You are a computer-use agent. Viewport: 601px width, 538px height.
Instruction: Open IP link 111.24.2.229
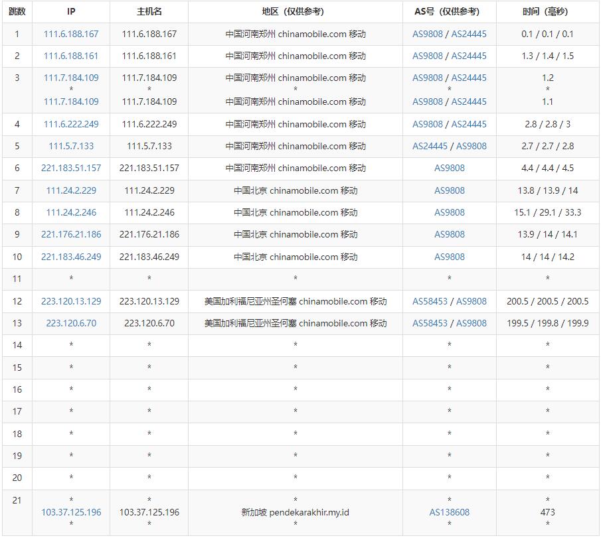coord(71,190)
